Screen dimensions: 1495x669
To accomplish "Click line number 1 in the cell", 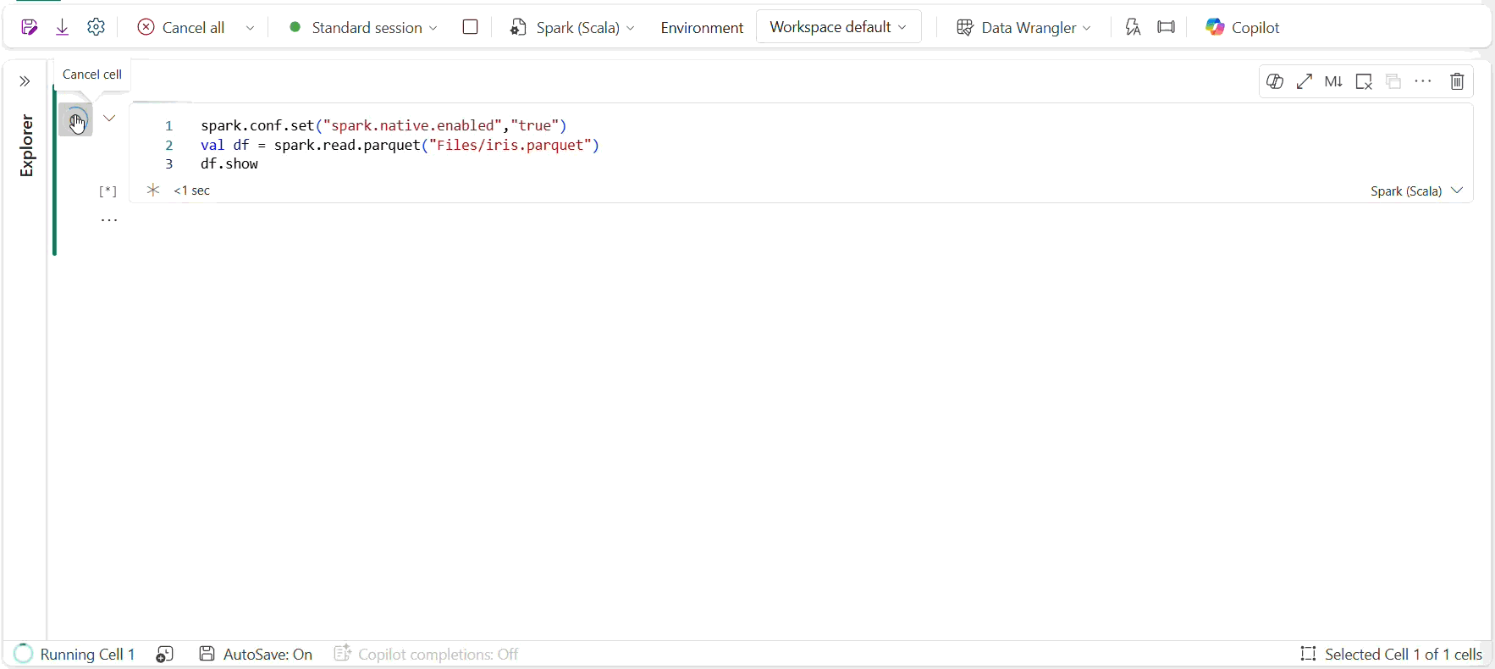I will [168, 125].
